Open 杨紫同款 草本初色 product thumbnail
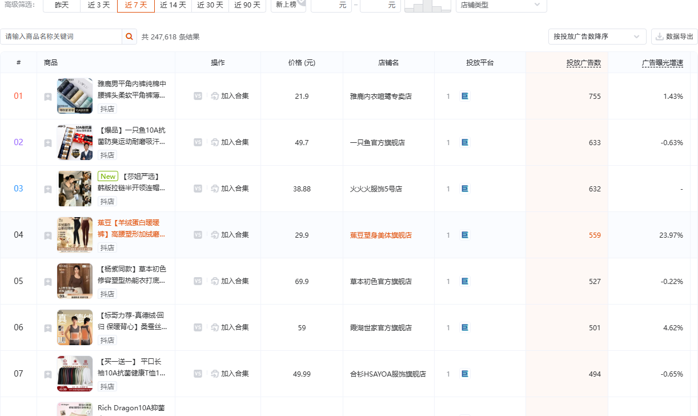 75,281
